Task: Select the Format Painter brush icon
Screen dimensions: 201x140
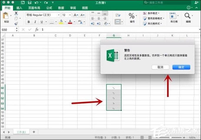Action: (x=16, y=24)
